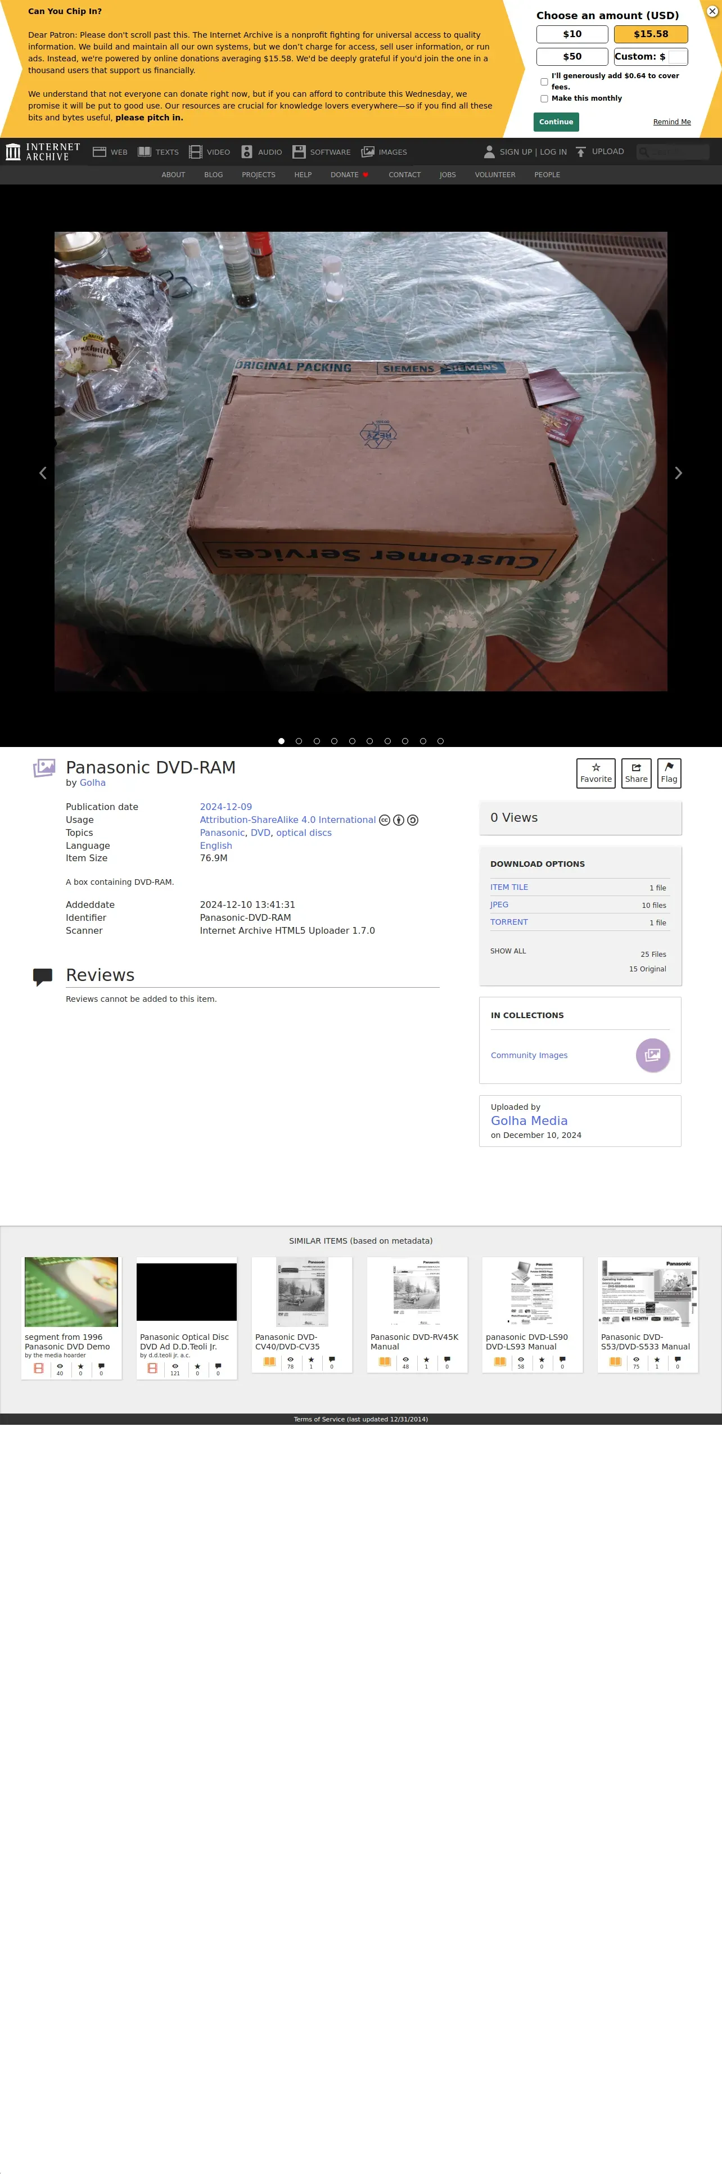Image resolution: width=722 pixels, height=2178 pixels.
Task: Jump to the second carousel image dot
Action: pos(299,741)
